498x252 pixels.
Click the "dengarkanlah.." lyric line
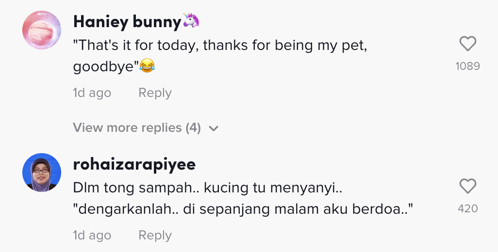[243, 210]
